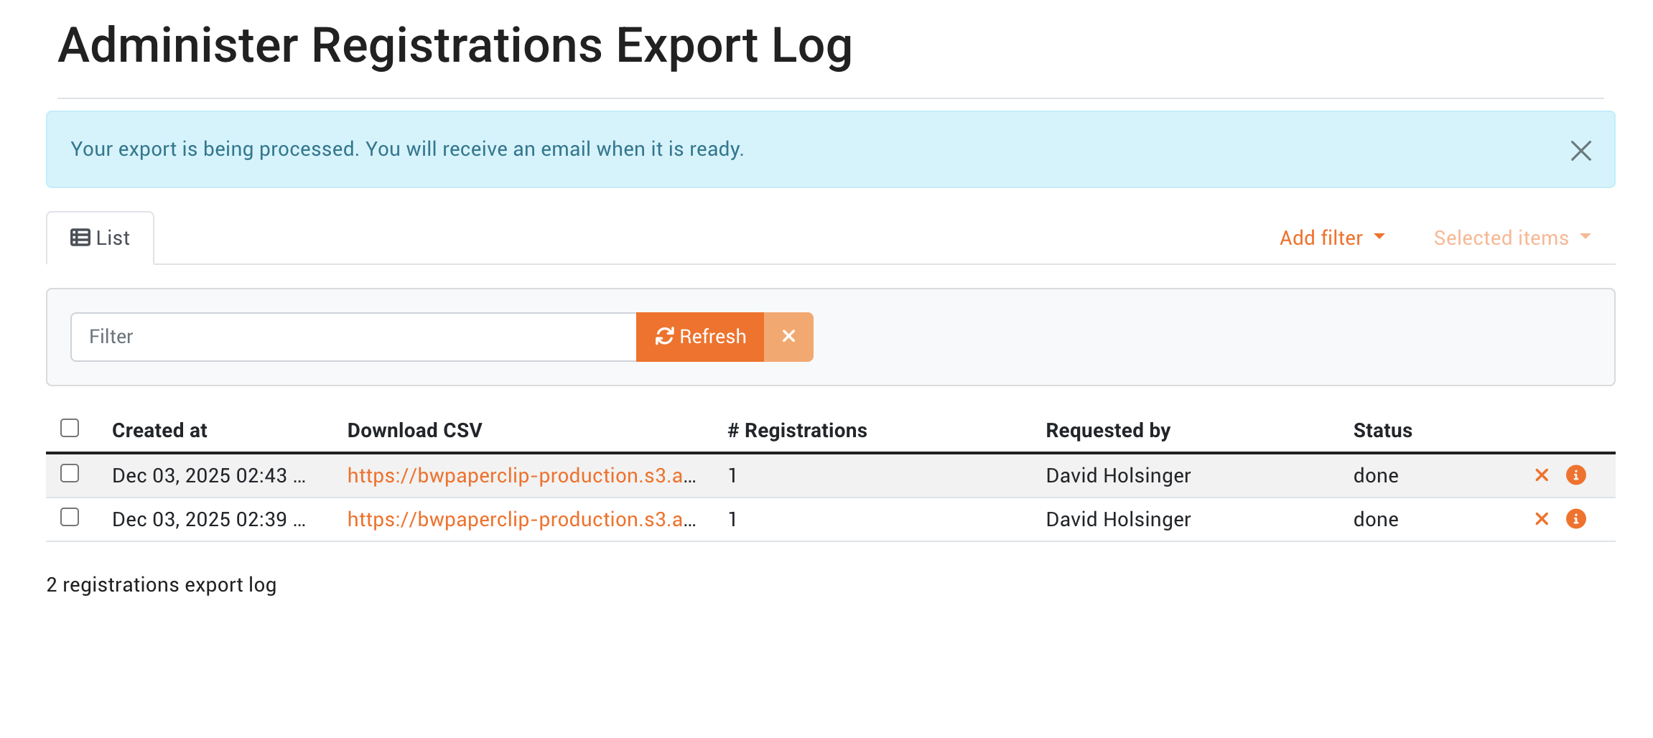Sort by the # Registrations column
Image resolution: width=1653 pixels, height=738 pixels.
(797, 431)
